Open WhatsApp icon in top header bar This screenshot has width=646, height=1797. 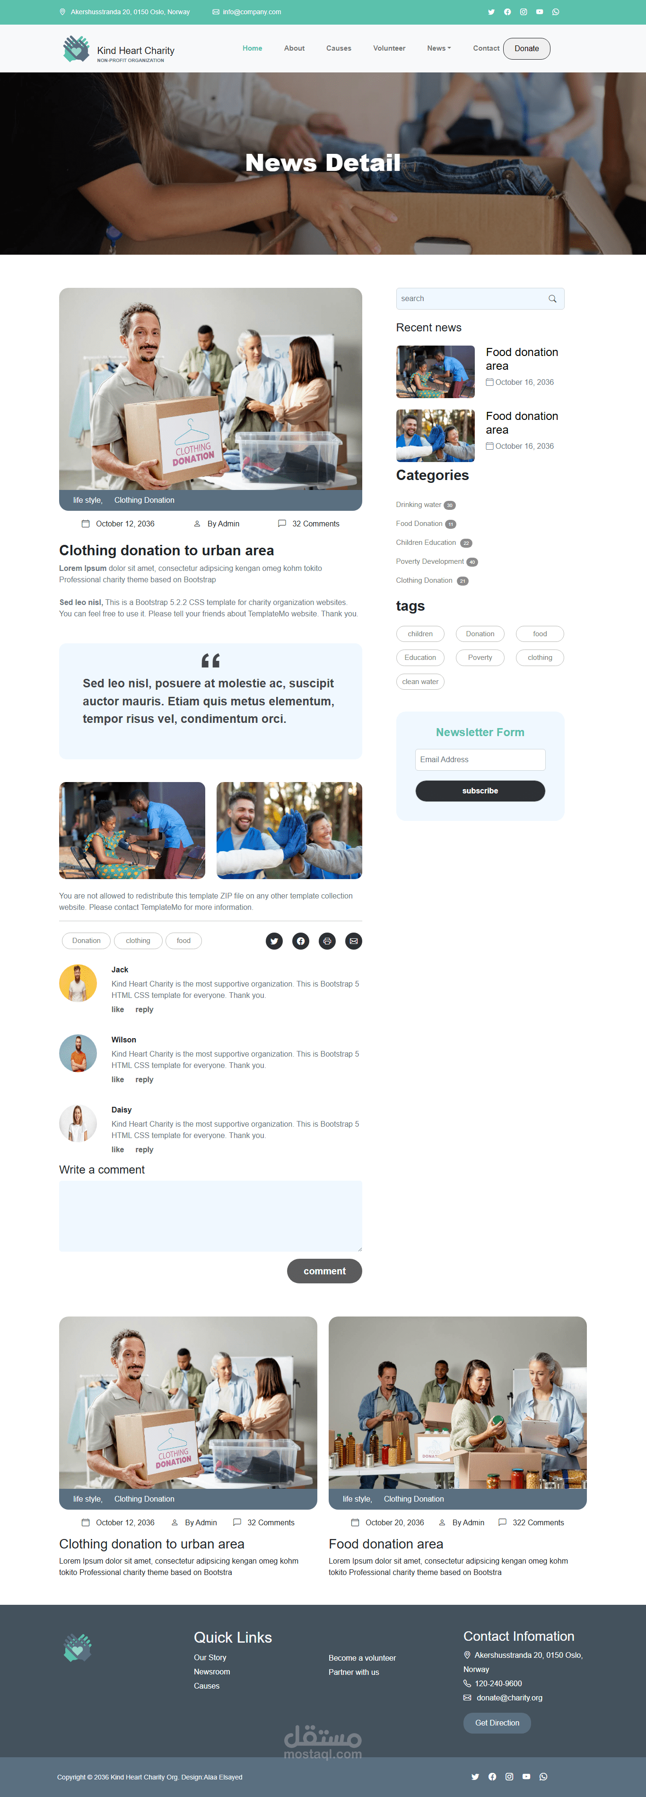555,12
